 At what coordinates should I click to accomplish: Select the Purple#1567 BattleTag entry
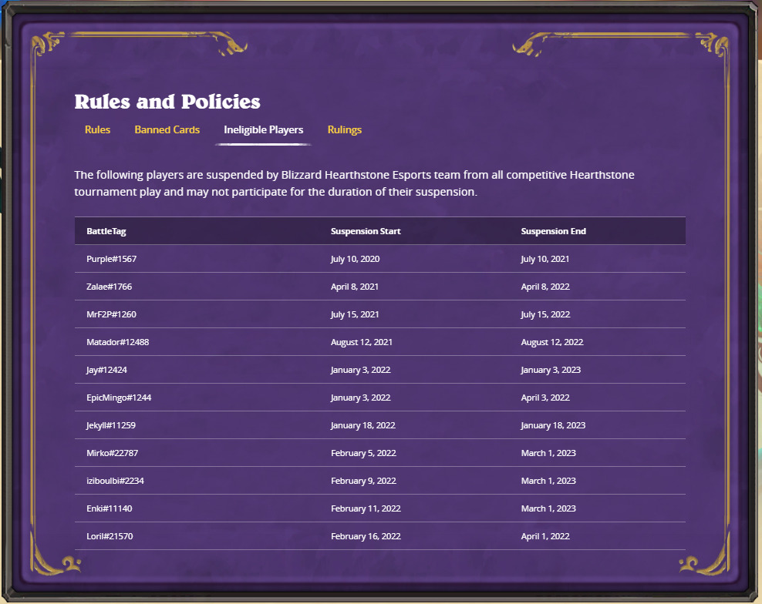tap(112, 259)
